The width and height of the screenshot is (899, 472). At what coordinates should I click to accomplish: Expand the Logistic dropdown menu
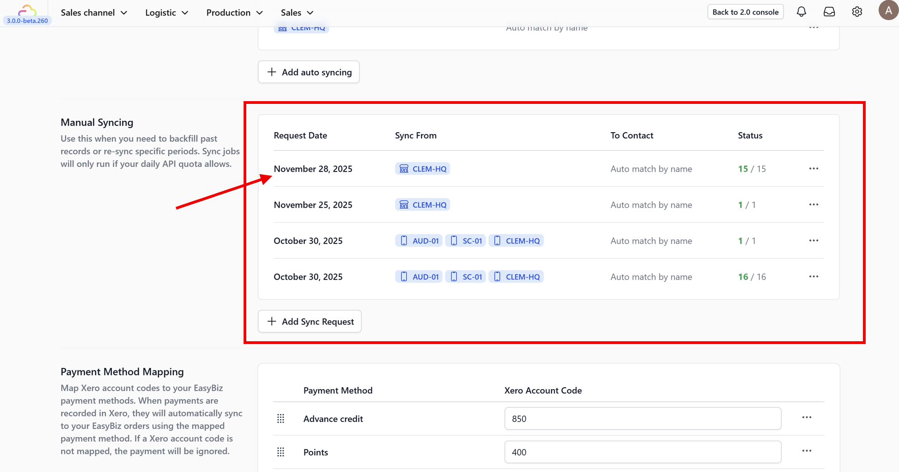click(166, 13)
